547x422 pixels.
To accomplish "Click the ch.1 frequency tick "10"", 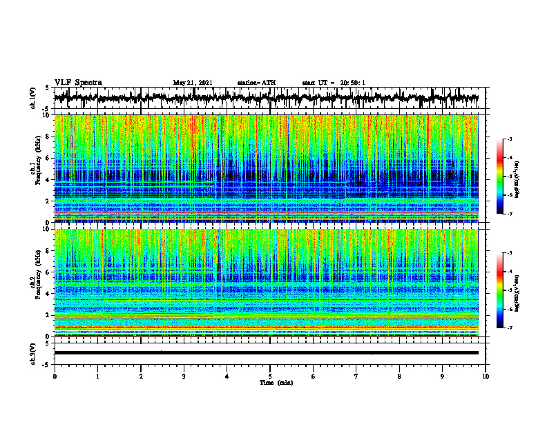I will point(48,115).
